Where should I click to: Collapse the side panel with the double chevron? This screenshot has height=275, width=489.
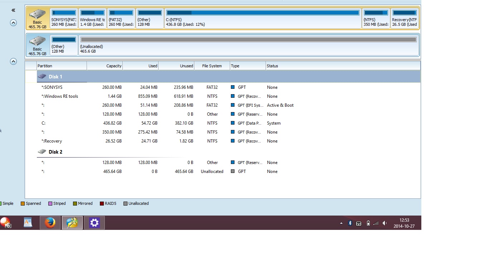[x=13, y=10]
